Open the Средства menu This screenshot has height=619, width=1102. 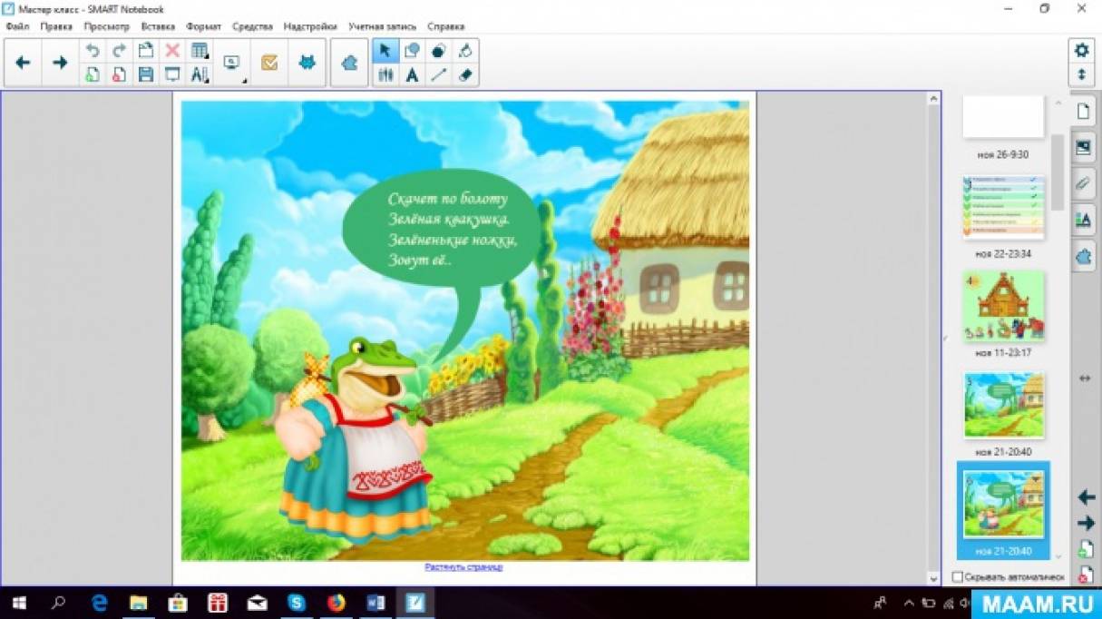[253, 26]
